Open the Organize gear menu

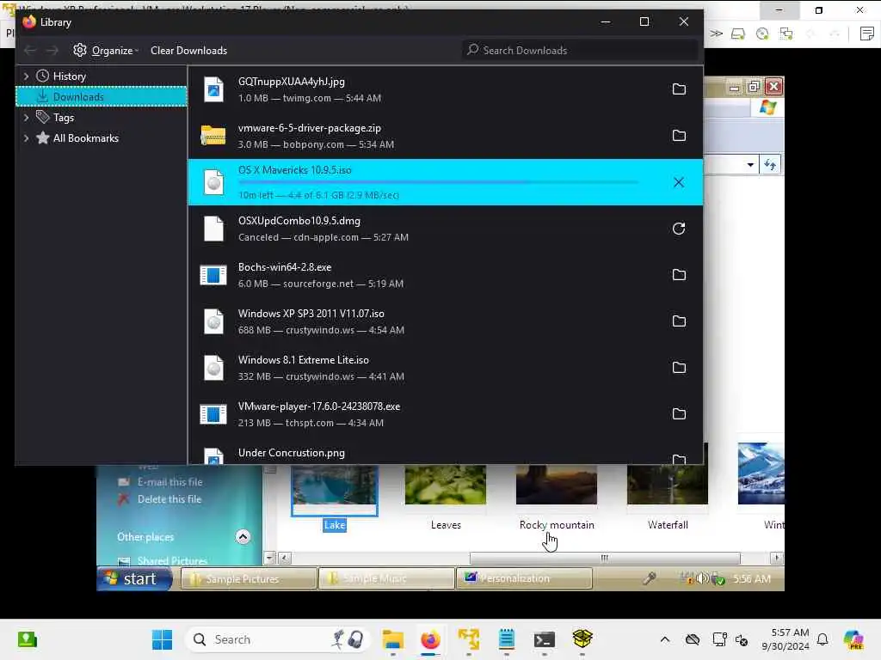[106, 51]
